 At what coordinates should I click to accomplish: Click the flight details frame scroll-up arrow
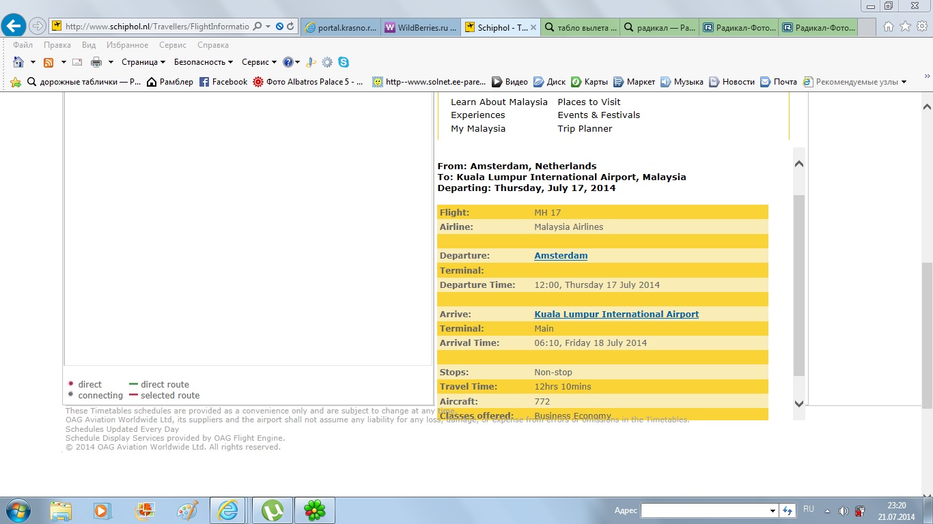click(x=799, y=164)
